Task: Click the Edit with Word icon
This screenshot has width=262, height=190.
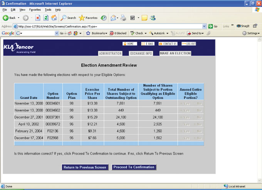Action: pos(133,18)
